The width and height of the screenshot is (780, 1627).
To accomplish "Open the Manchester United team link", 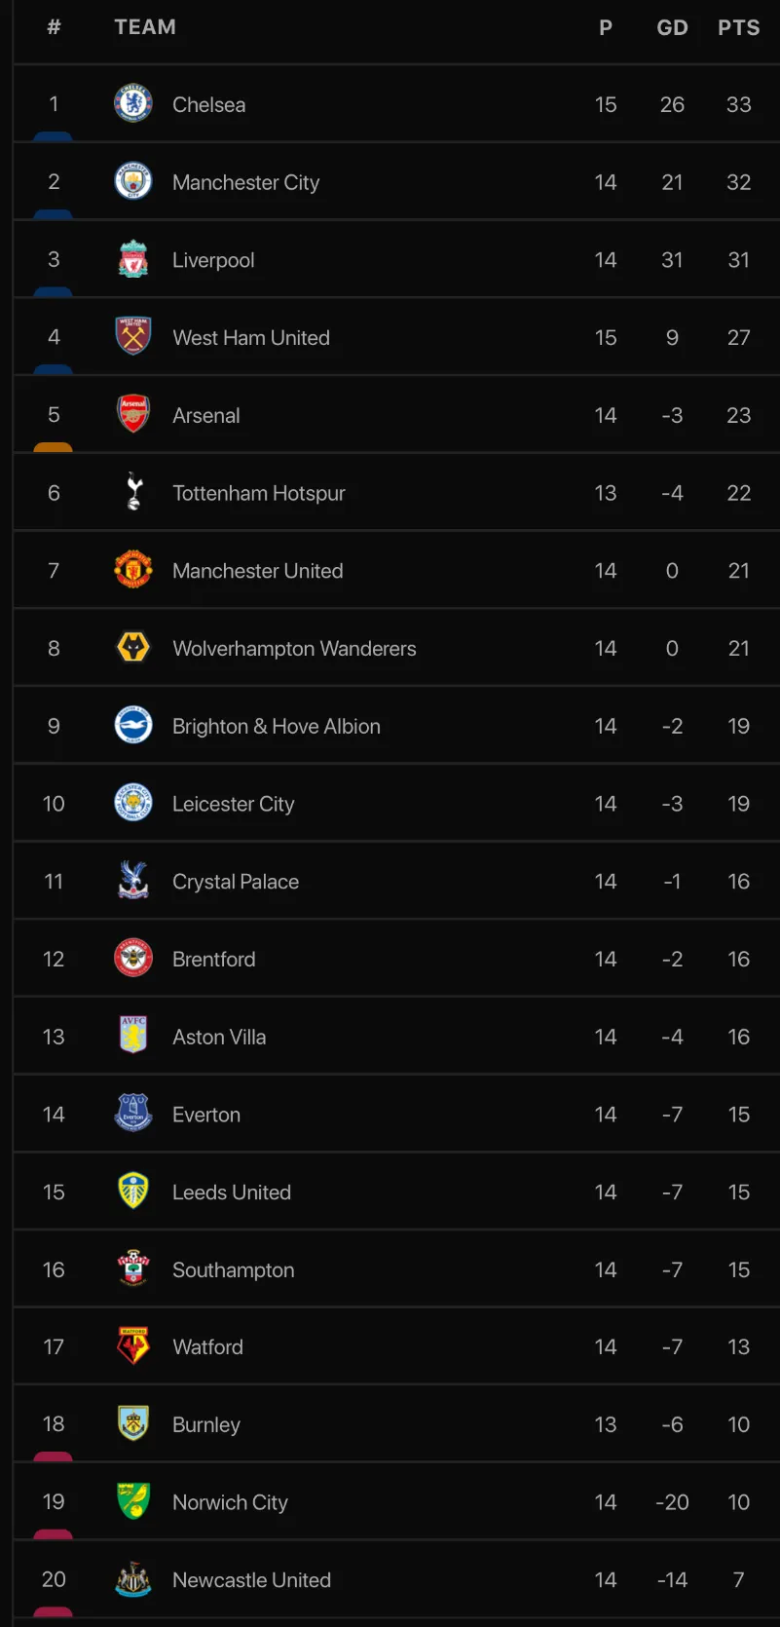I will (x=257, y=571).
